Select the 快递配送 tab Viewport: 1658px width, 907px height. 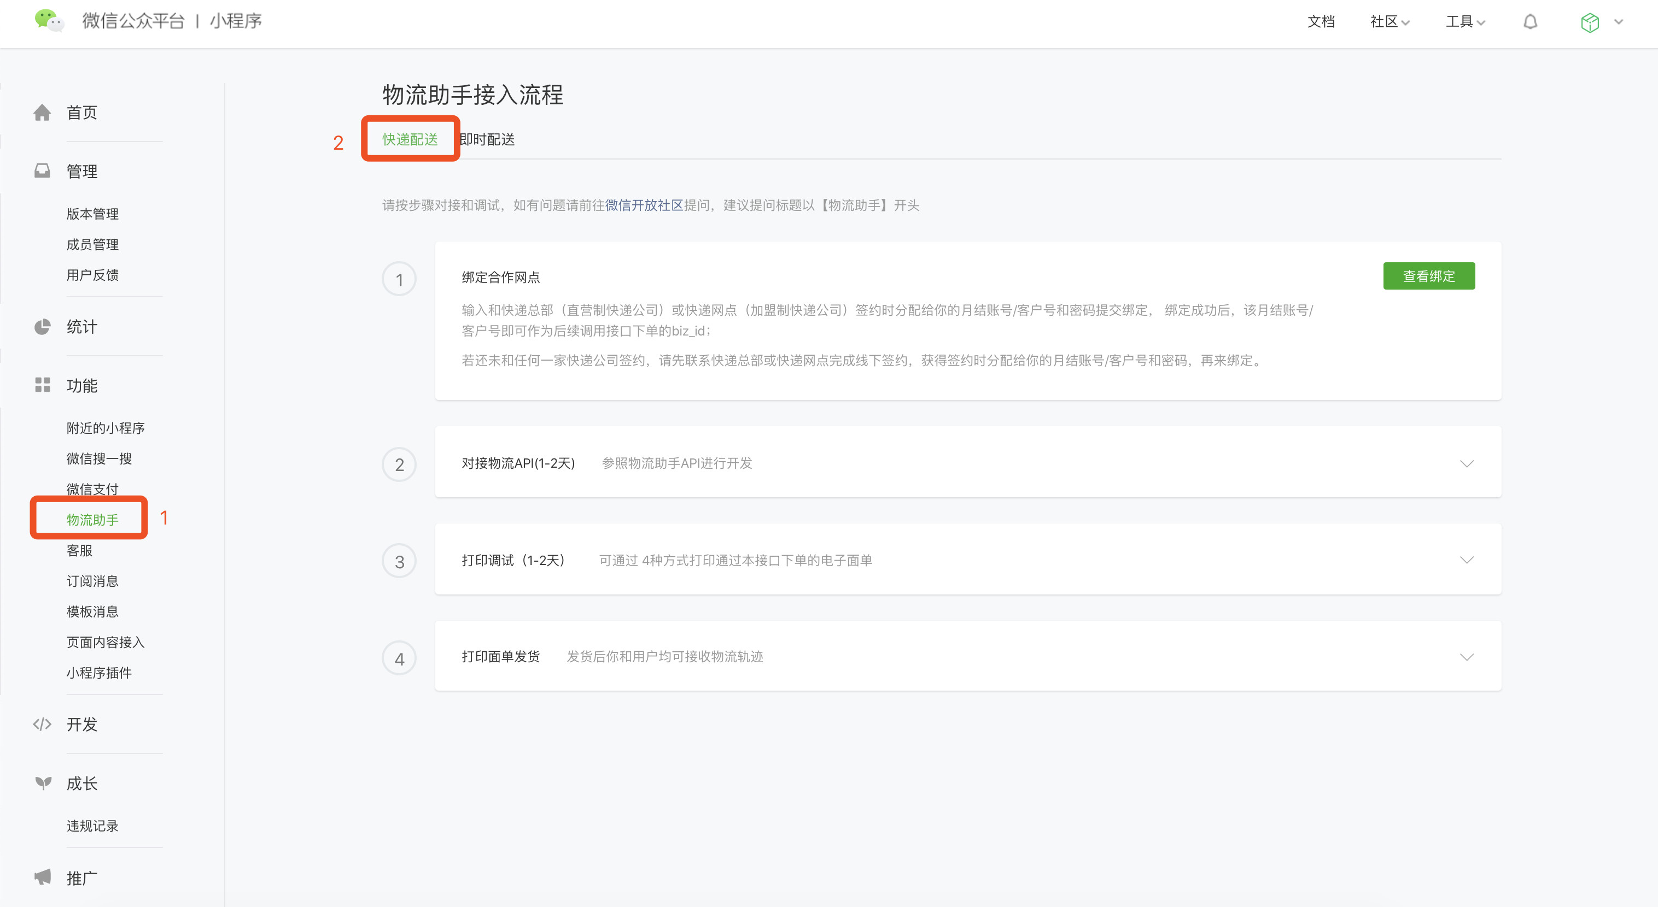tap(410, 139)
